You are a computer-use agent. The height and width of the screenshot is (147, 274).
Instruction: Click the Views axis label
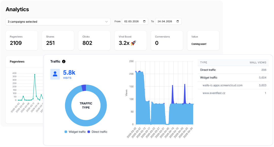pos(126,93)
